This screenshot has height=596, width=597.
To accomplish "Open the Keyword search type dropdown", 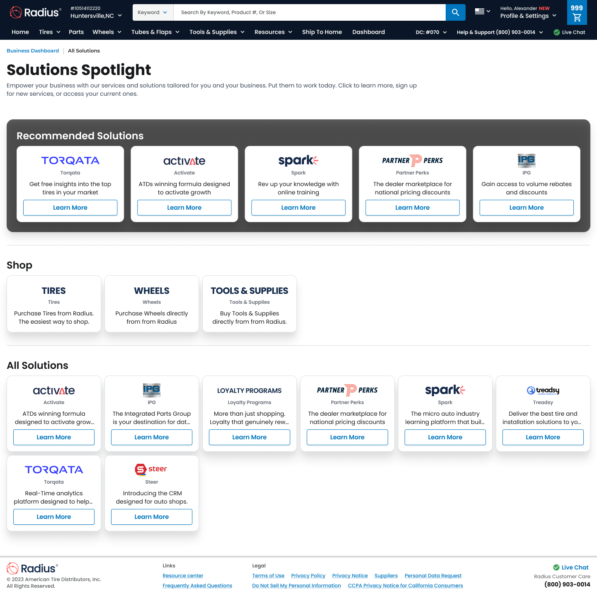I will click(153, 12).
